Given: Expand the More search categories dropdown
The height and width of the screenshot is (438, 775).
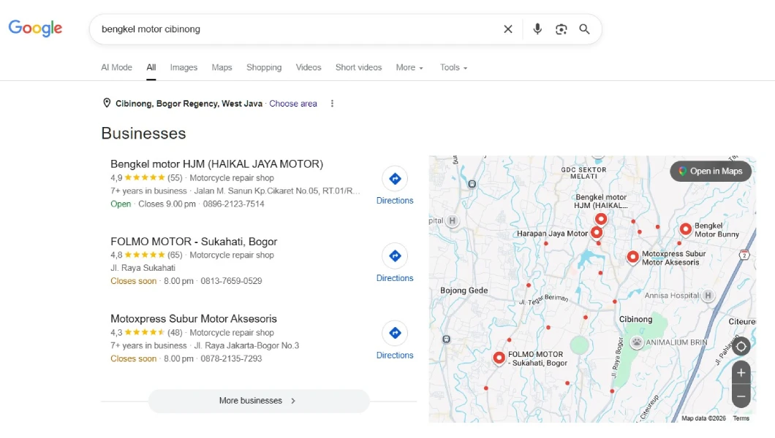Looking at the screenshot, I should click(x=409, y=68).
